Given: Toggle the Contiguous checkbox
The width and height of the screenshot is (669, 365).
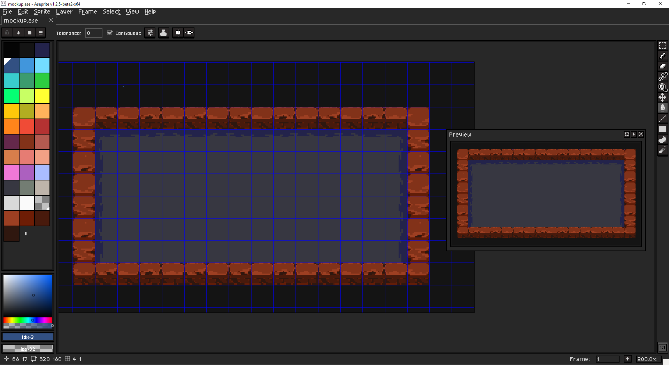Looking at the screenshot, I should pyautogui.click(x=110, y=33).
